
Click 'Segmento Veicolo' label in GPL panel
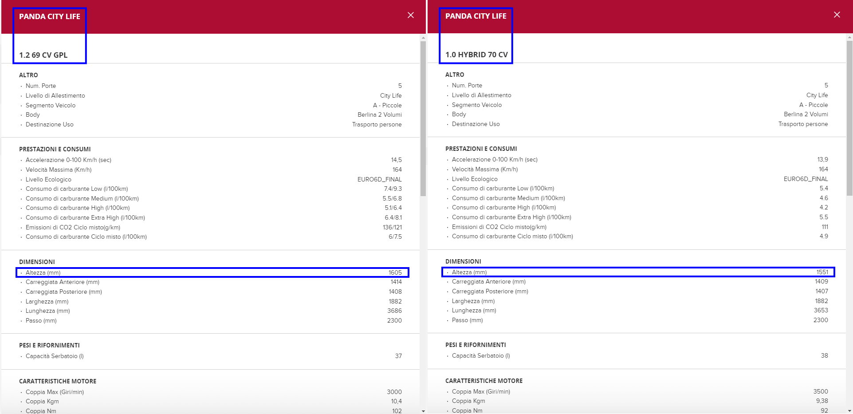click(x=51, y=105)
